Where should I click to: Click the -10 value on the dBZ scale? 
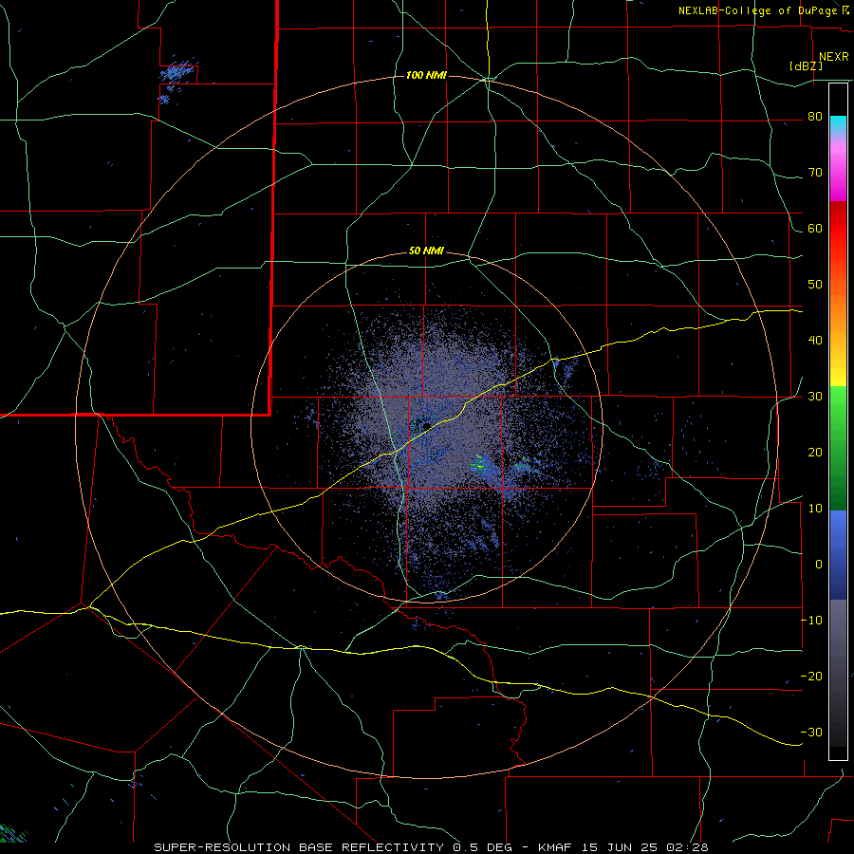click(811, 620)
